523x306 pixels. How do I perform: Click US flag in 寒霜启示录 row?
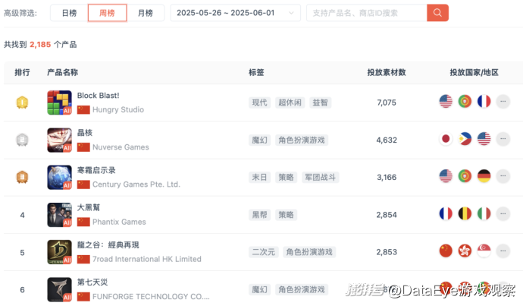446,176
